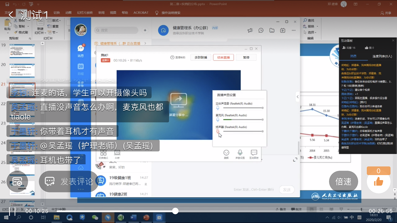Open 声音设置 microphone icon in live window
The image size is (397, 223).
tap(240, 154)
